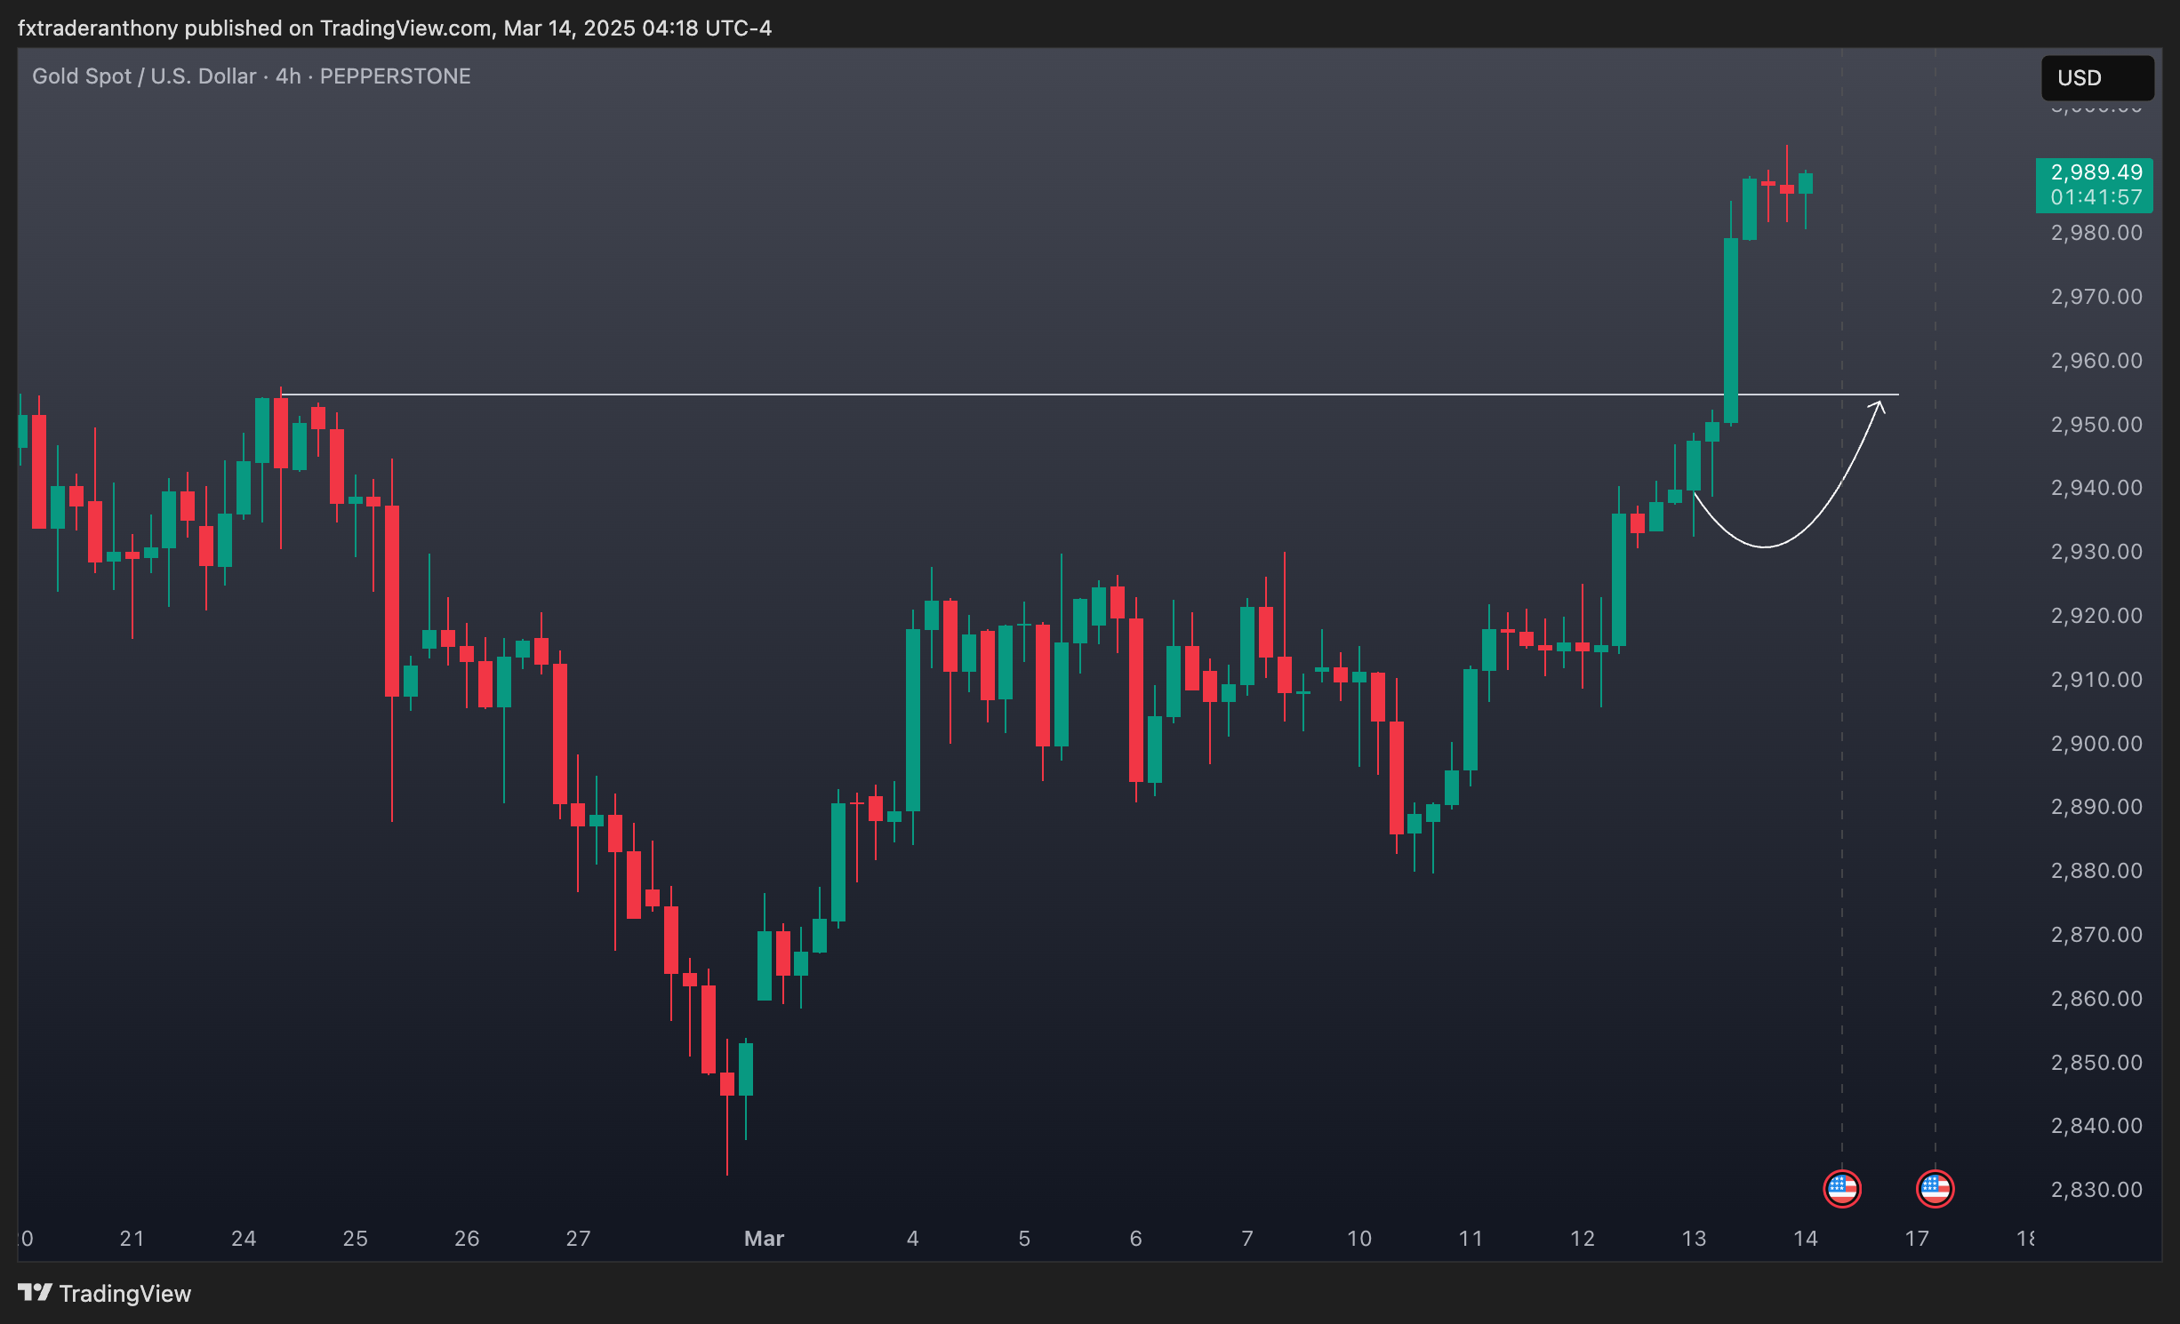Click the date 27 on the time axis

[578, 1239]
